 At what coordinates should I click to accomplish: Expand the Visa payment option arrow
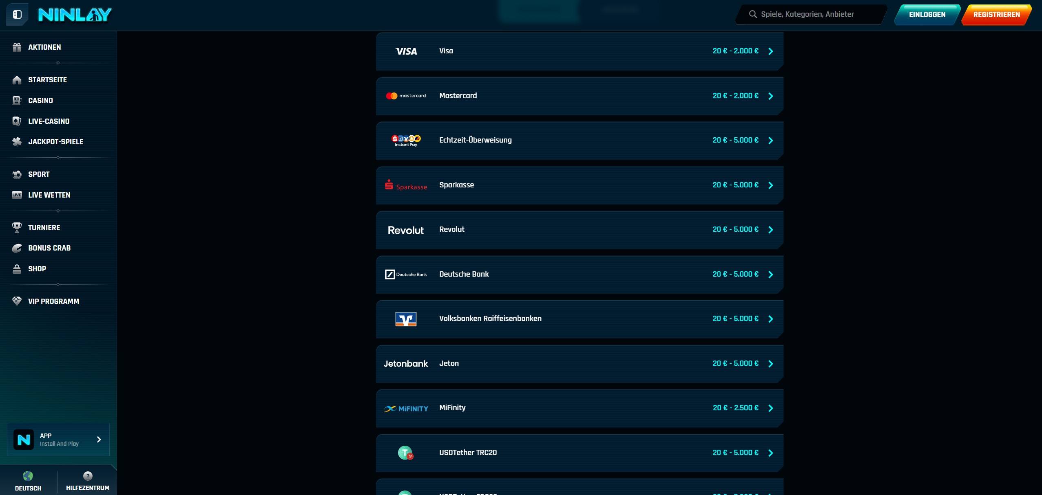pyautogui.click(x=771, y=51)
